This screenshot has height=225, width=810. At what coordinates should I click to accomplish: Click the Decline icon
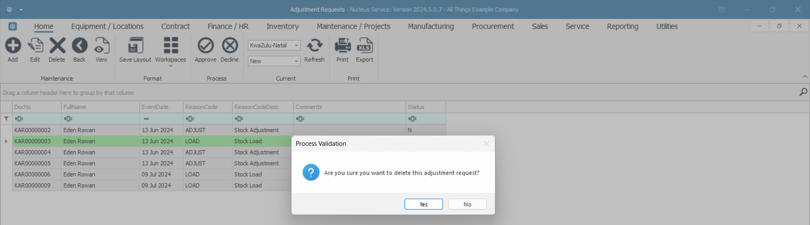[229, 46]
